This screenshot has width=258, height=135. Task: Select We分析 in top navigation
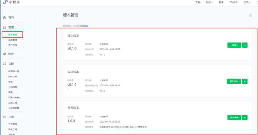tap(234, 2)
